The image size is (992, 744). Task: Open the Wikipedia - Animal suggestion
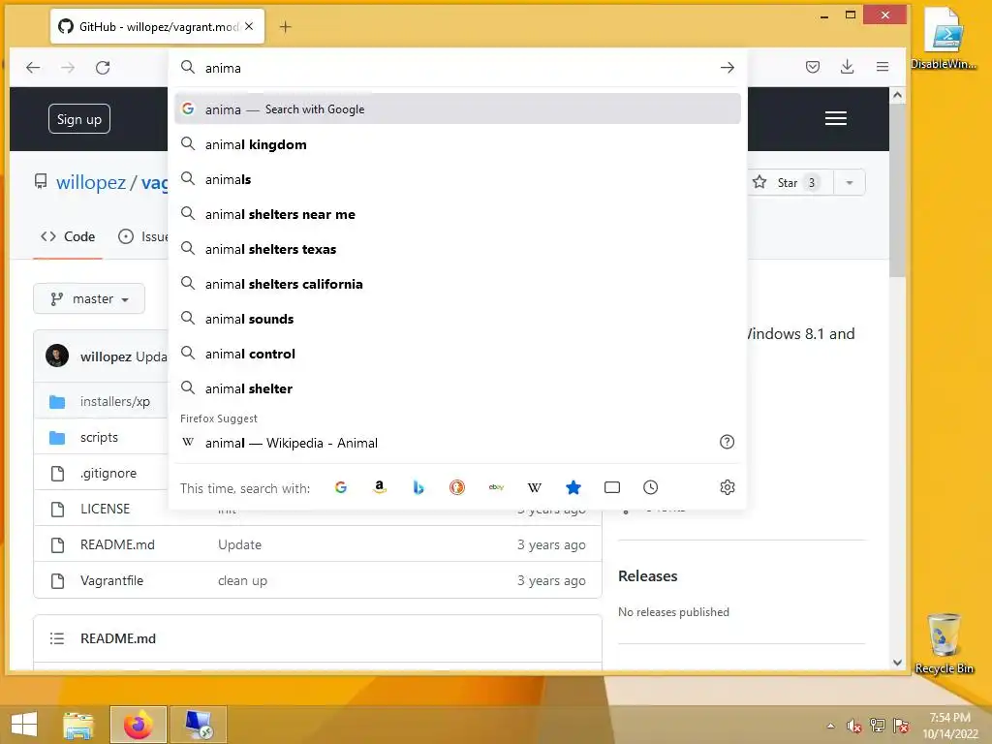coord(457,442)
